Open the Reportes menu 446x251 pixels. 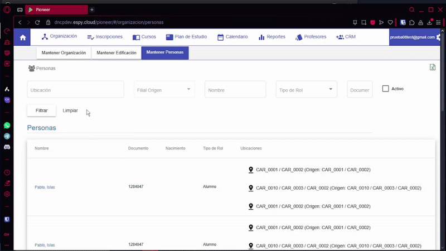pyautogui.click(x=272, y=37)
